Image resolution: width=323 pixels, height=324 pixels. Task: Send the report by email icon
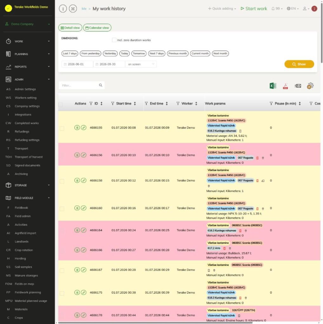click(298, 86)
